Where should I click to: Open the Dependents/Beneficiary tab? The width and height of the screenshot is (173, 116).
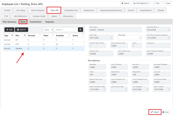click(x=111, y=10)
